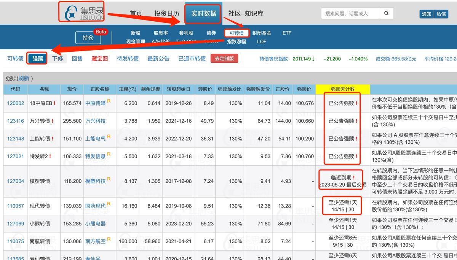Switch to the 下修 tab
457x260 pixels.
pos(57,59)
